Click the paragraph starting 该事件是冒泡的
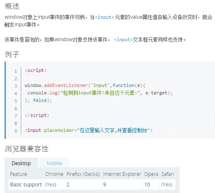 coord(95,40)
